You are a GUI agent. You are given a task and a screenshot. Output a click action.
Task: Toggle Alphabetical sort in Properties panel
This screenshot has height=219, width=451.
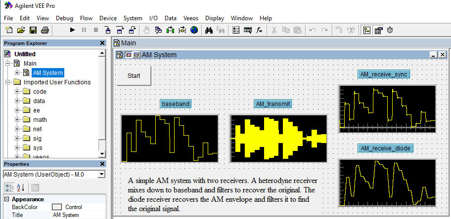point(21,187)
